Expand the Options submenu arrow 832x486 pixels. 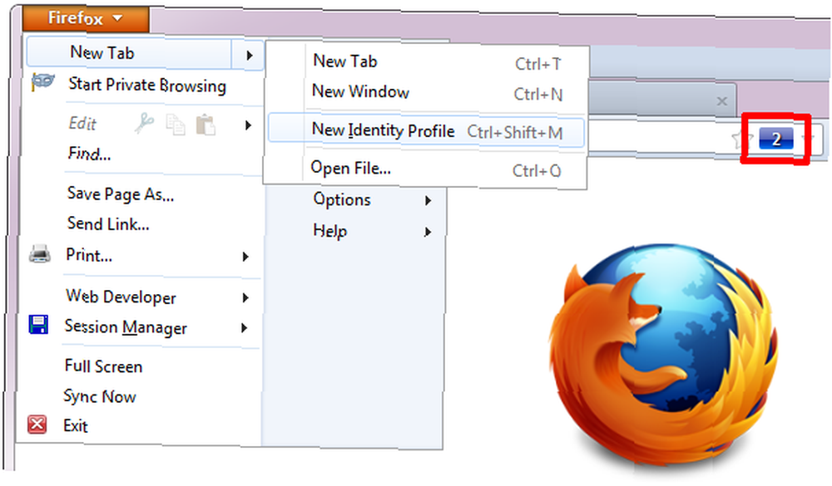click(428, 201)
